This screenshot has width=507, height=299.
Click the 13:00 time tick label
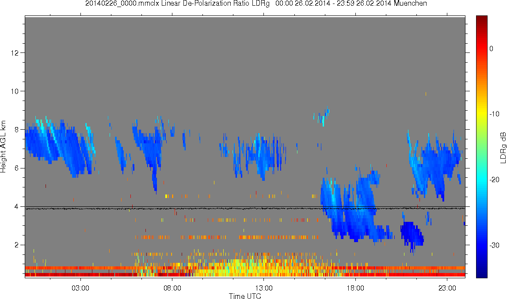[x=263, y=288]
